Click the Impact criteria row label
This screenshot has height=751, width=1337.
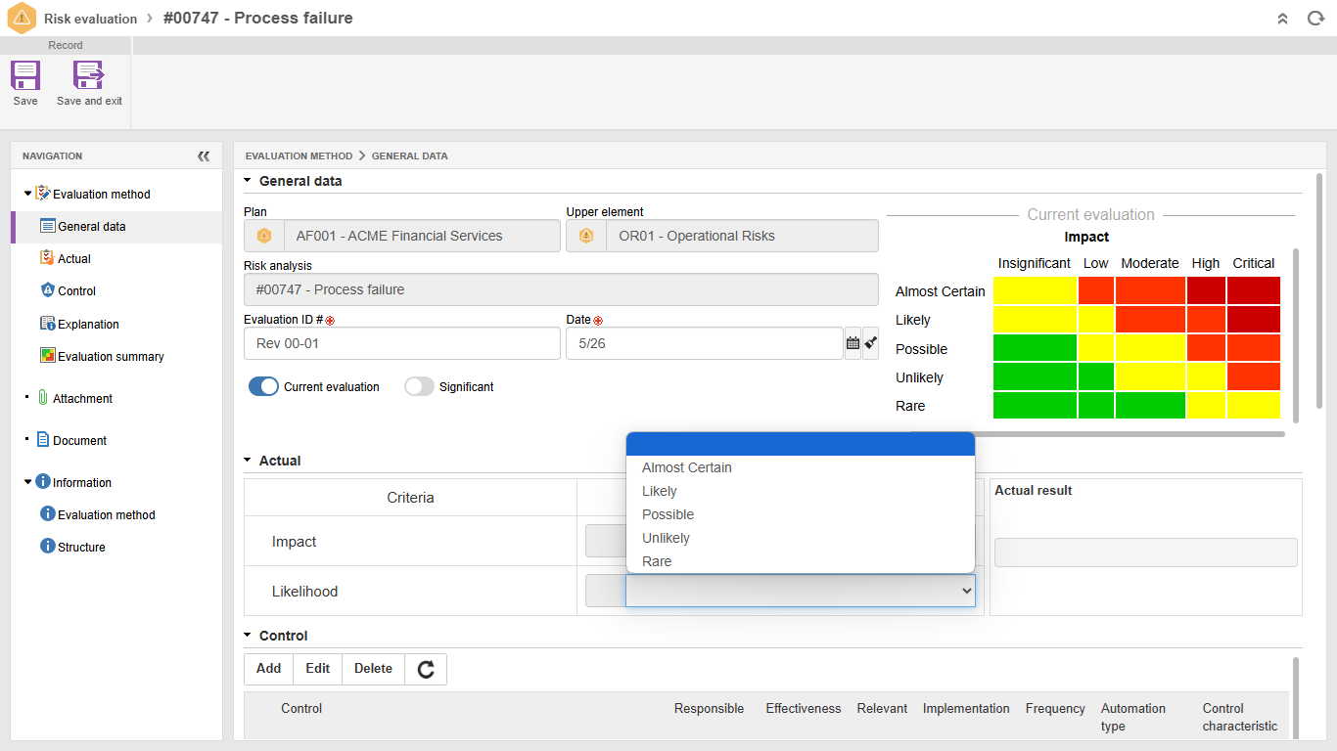294,542
